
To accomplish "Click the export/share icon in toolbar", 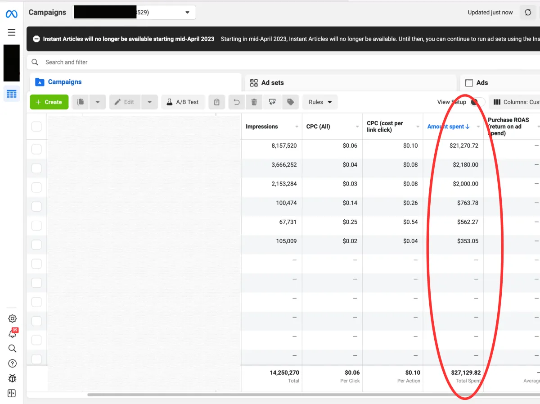I will pyautogui.click(x=272, y=102).
